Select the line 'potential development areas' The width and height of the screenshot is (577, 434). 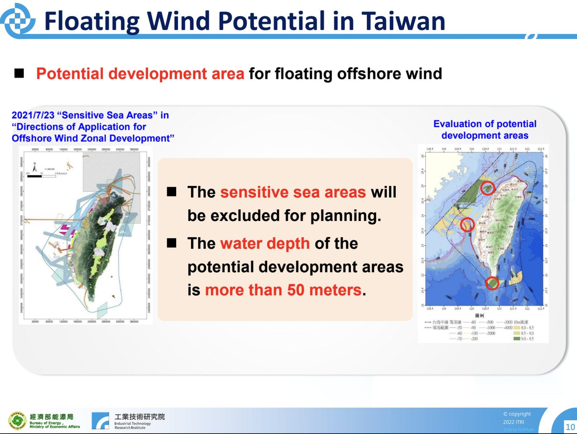296,267
